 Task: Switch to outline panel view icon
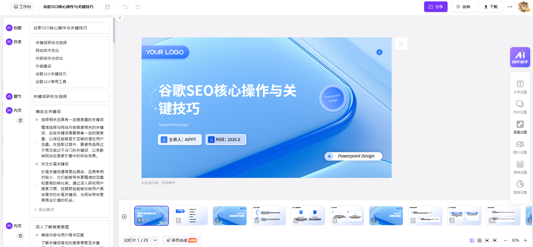click(472, 240)
